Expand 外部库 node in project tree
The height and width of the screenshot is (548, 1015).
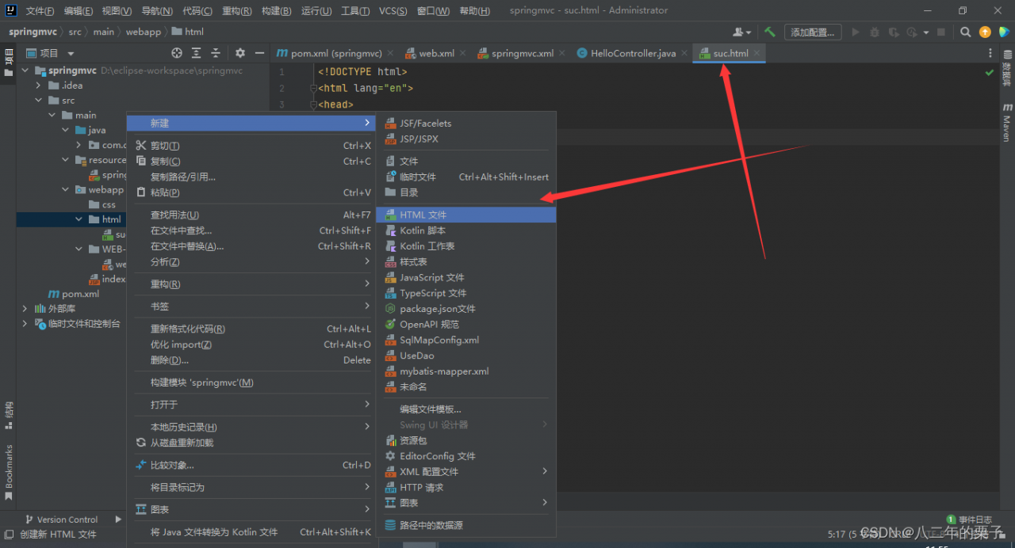click(25, 308)
